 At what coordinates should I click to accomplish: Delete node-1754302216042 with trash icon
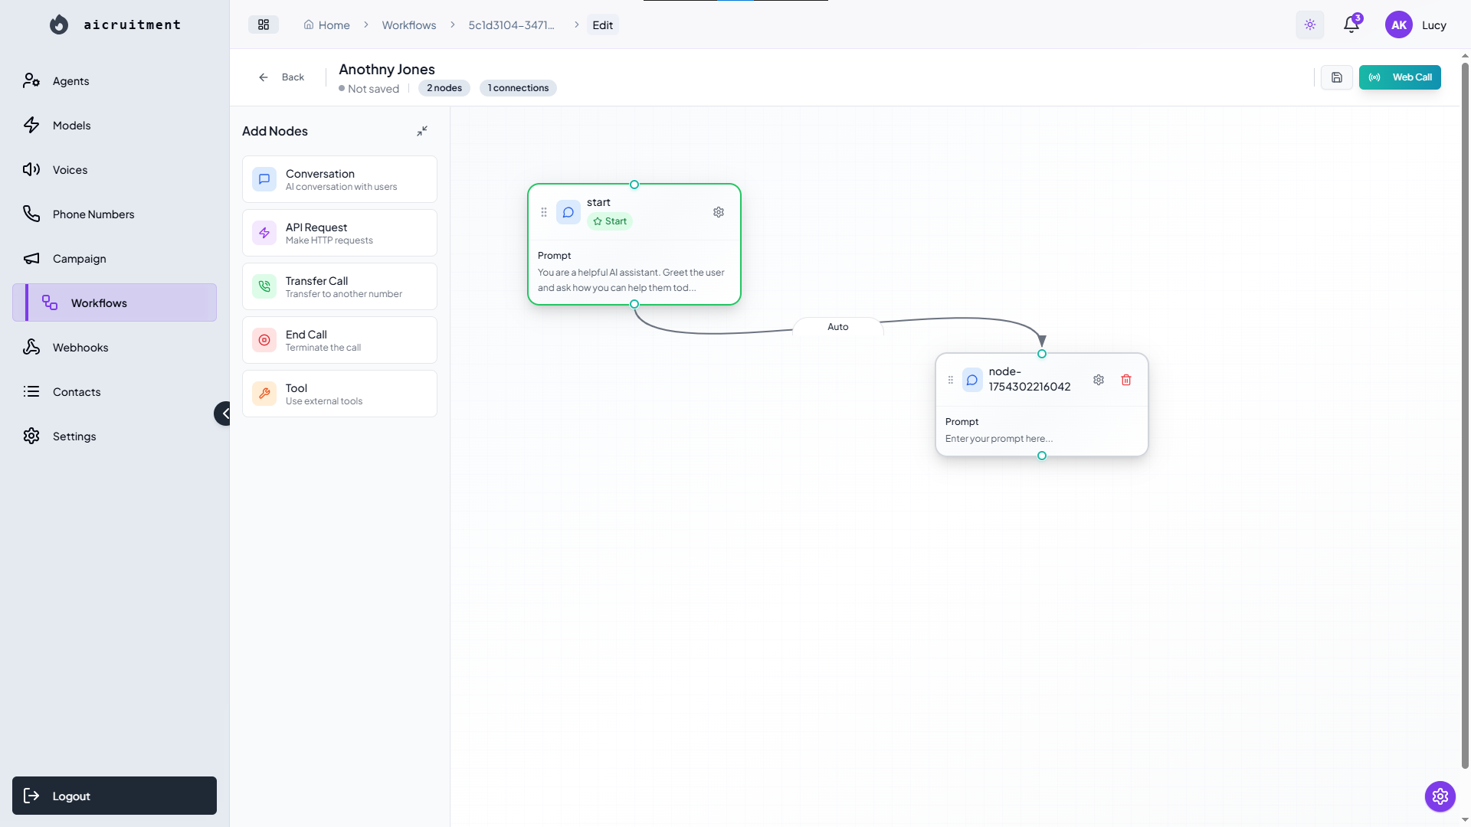(1126, 380)
